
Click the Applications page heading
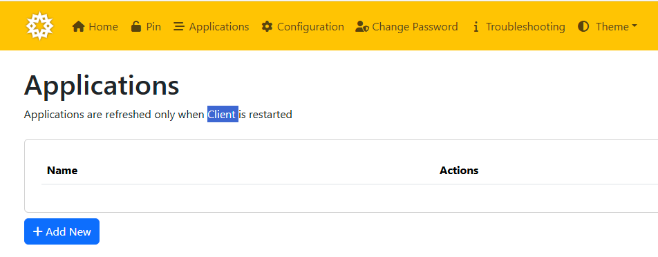102,86
